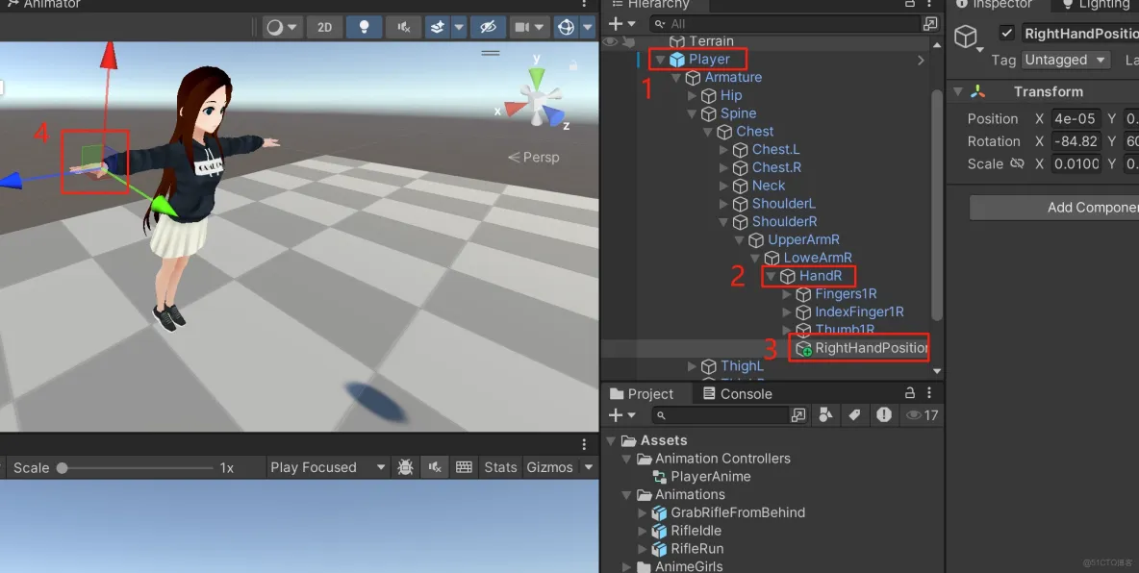Open the scene visibility crossed-eye icon
This screenshot has width=1139, height=573.
(x=488, y=27)
